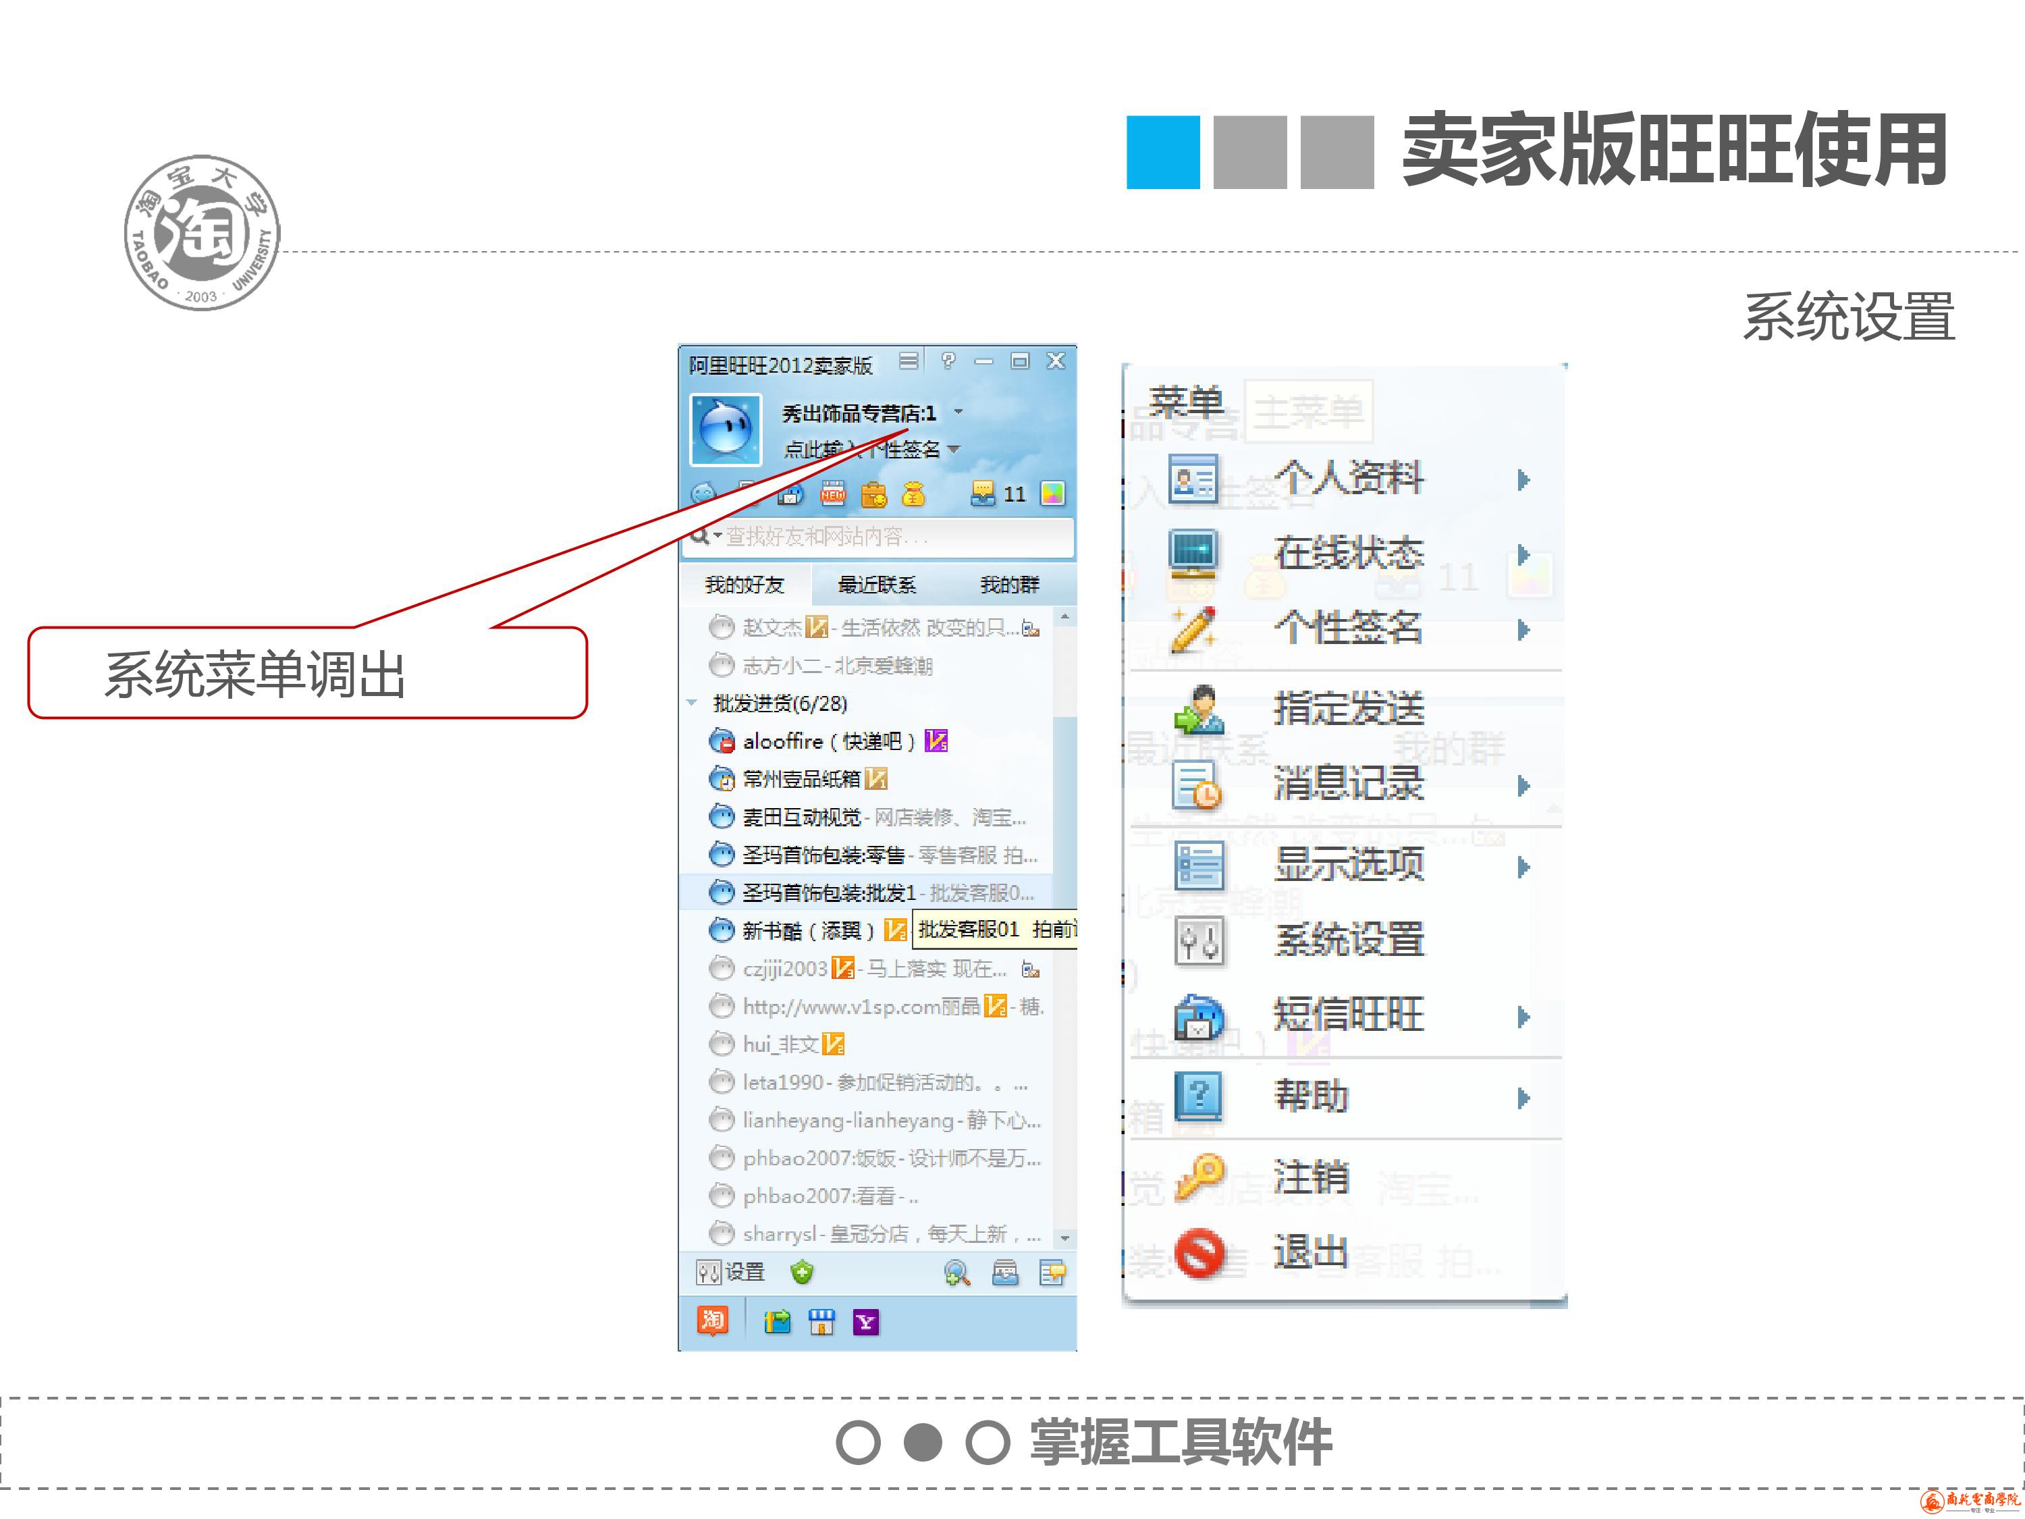The height and width of the screenshot is (1519, 2025).
Task: Expand the status dropdown next to 秀出饰品专营店:1
Action: click(x=959, y=412)
